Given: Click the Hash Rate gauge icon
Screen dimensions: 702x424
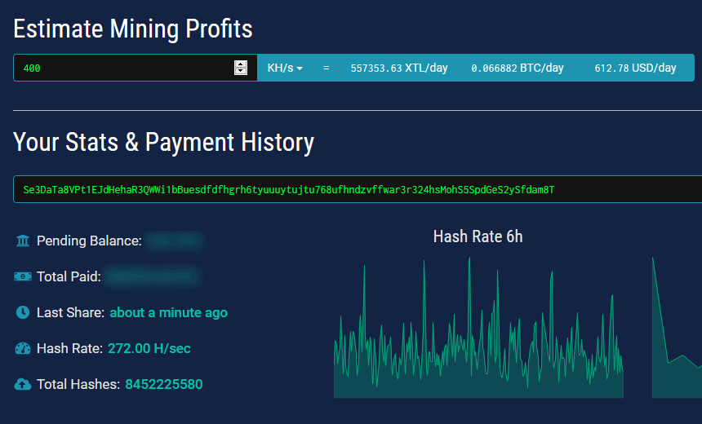Looking at the screenshot, I should click(x=23, y=348).
